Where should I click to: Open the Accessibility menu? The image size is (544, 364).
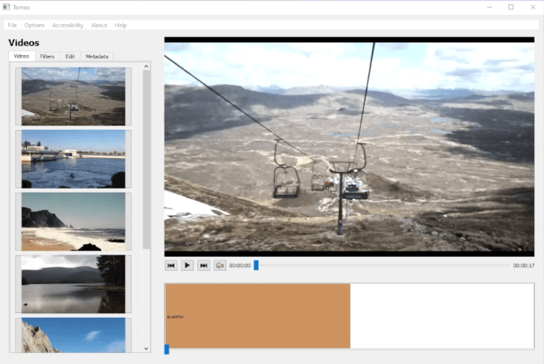click(68, 25)
